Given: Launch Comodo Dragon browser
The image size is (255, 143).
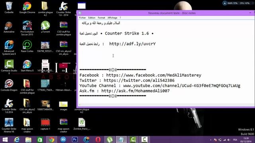Looking at the screenshot, I should [9, 85].
